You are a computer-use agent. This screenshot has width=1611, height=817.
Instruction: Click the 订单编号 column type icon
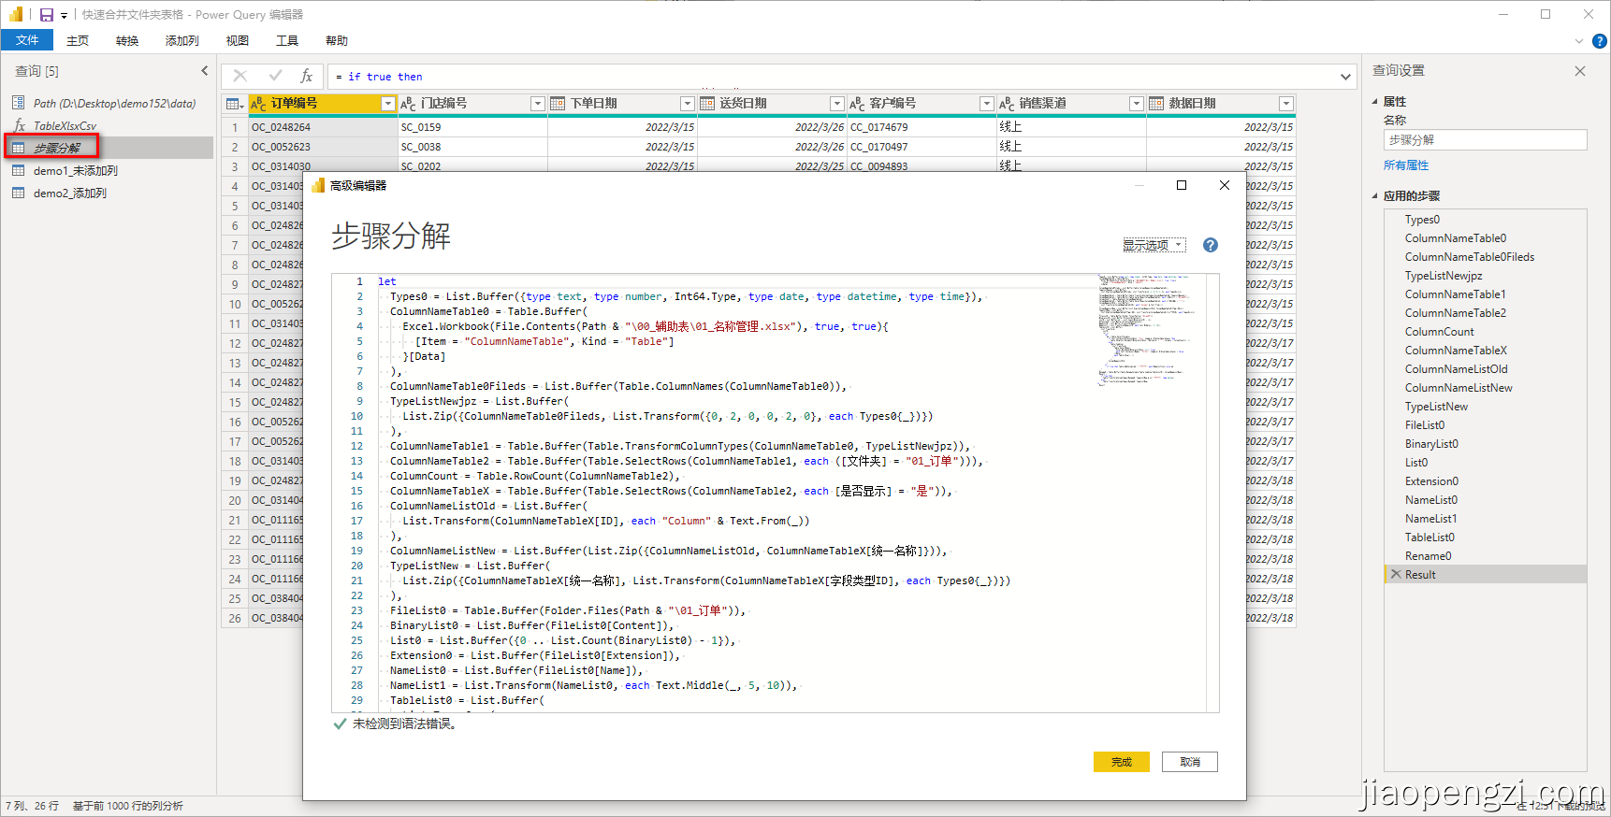pos(259,104)
